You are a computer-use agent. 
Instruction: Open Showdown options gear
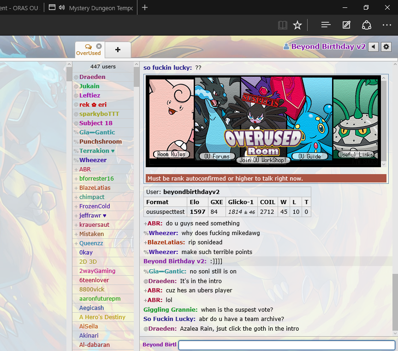[386, 47]
